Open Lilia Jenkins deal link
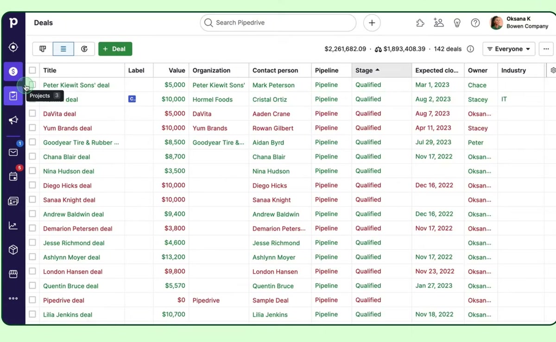Image resolution: width=556 pixels, height=342 pixels. point(68,315)
